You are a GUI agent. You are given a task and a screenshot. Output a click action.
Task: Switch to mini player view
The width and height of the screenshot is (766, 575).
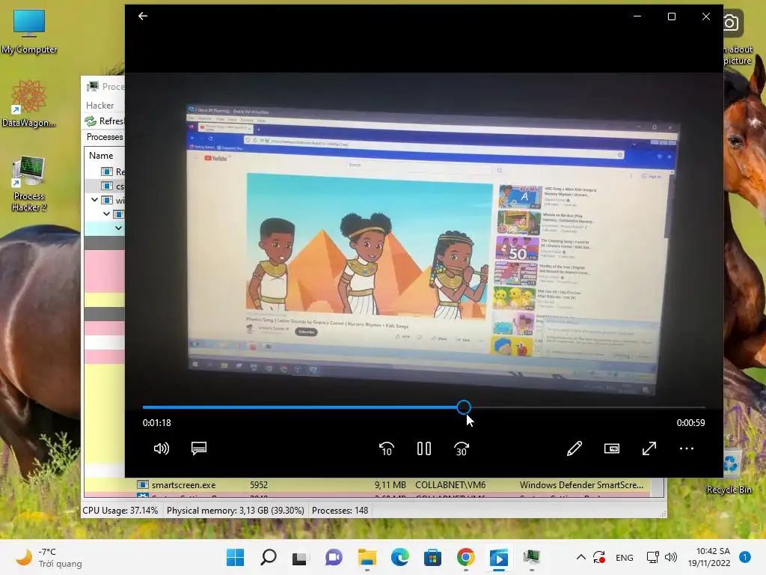[x=612, y=448]
